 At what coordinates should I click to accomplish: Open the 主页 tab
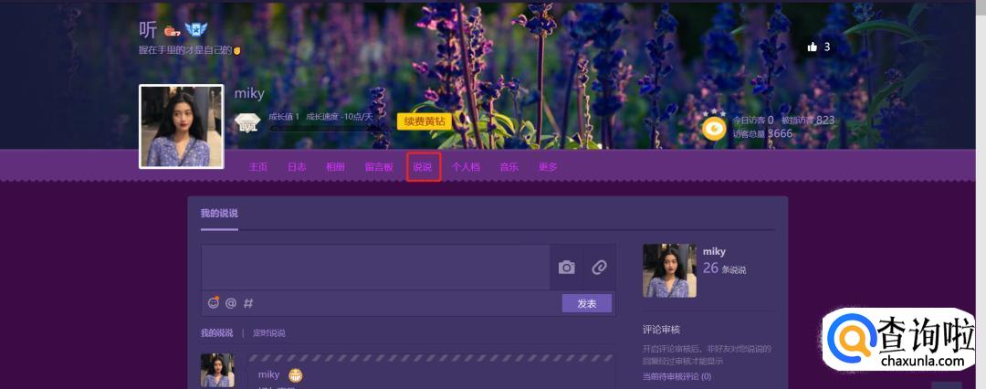pyautogui.click(x=257, y=167)
